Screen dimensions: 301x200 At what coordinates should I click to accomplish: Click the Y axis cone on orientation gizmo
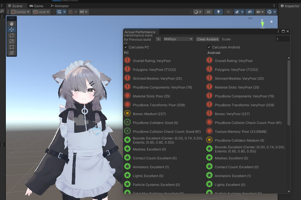(x=262, y=24)
